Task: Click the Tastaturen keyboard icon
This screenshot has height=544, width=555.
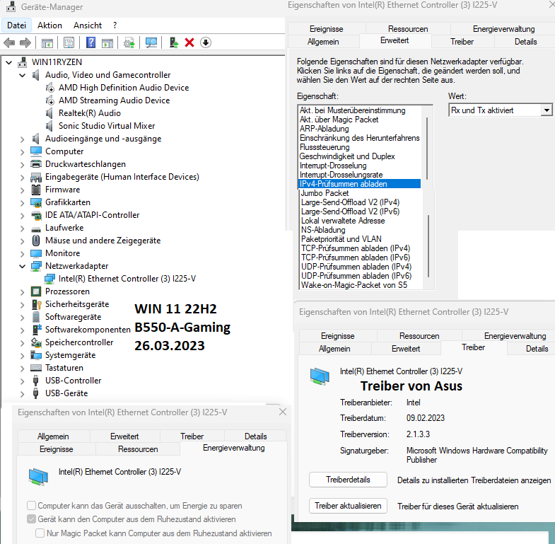Action: 36,368
